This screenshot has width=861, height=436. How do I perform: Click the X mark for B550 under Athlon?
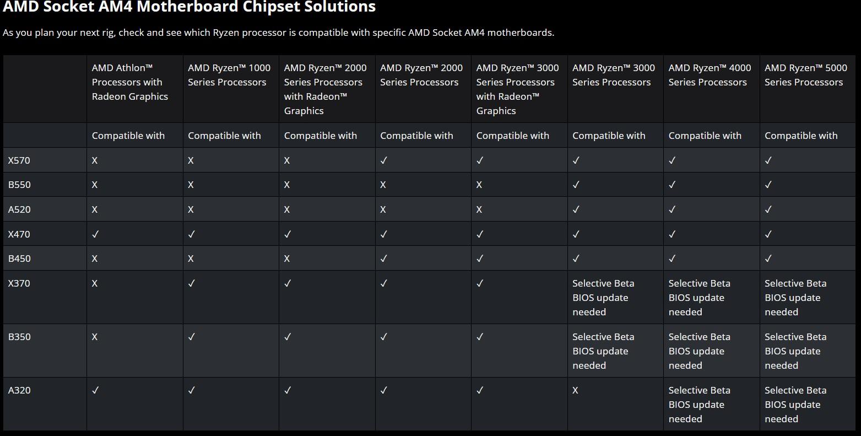95,185
